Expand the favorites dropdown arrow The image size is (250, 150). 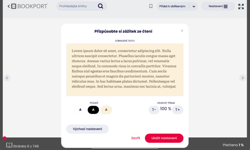point(194,6)
